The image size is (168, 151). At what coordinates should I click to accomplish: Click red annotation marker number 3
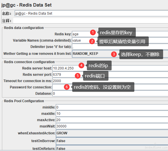pos(114,54)
